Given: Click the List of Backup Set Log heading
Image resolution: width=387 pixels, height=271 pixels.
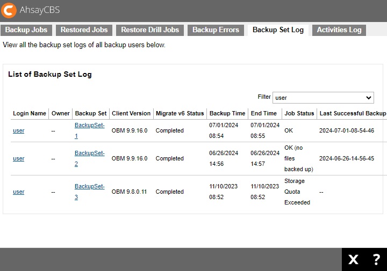Looking at the screenshot, I should pos(50,75).
